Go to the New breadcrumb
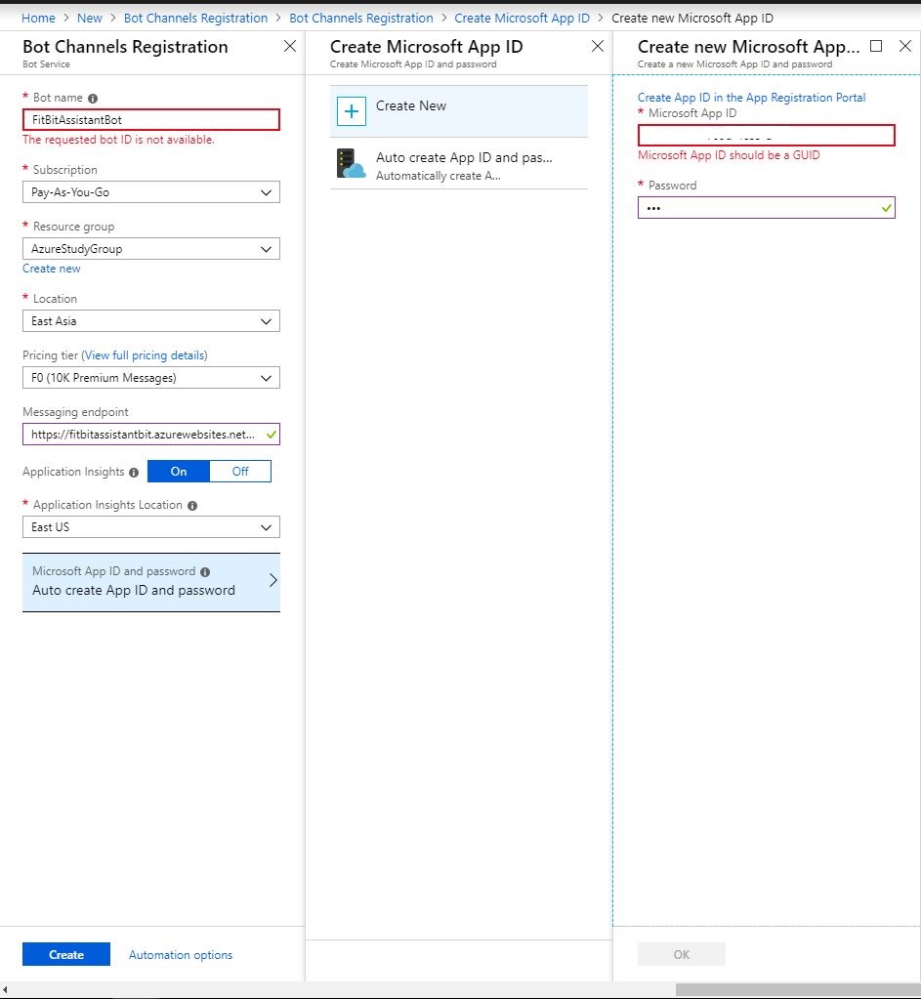 89,18
